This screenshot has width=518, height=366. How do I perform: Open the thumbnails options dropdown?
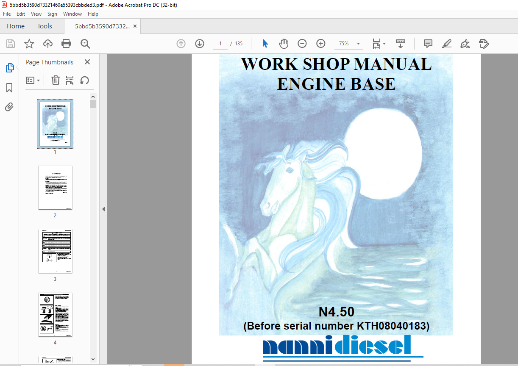33,80
